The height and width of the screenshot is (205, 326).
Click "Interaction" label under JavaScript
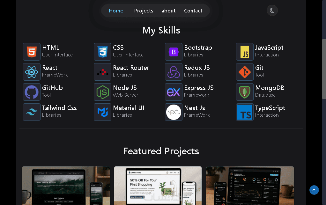pos(267,55)
